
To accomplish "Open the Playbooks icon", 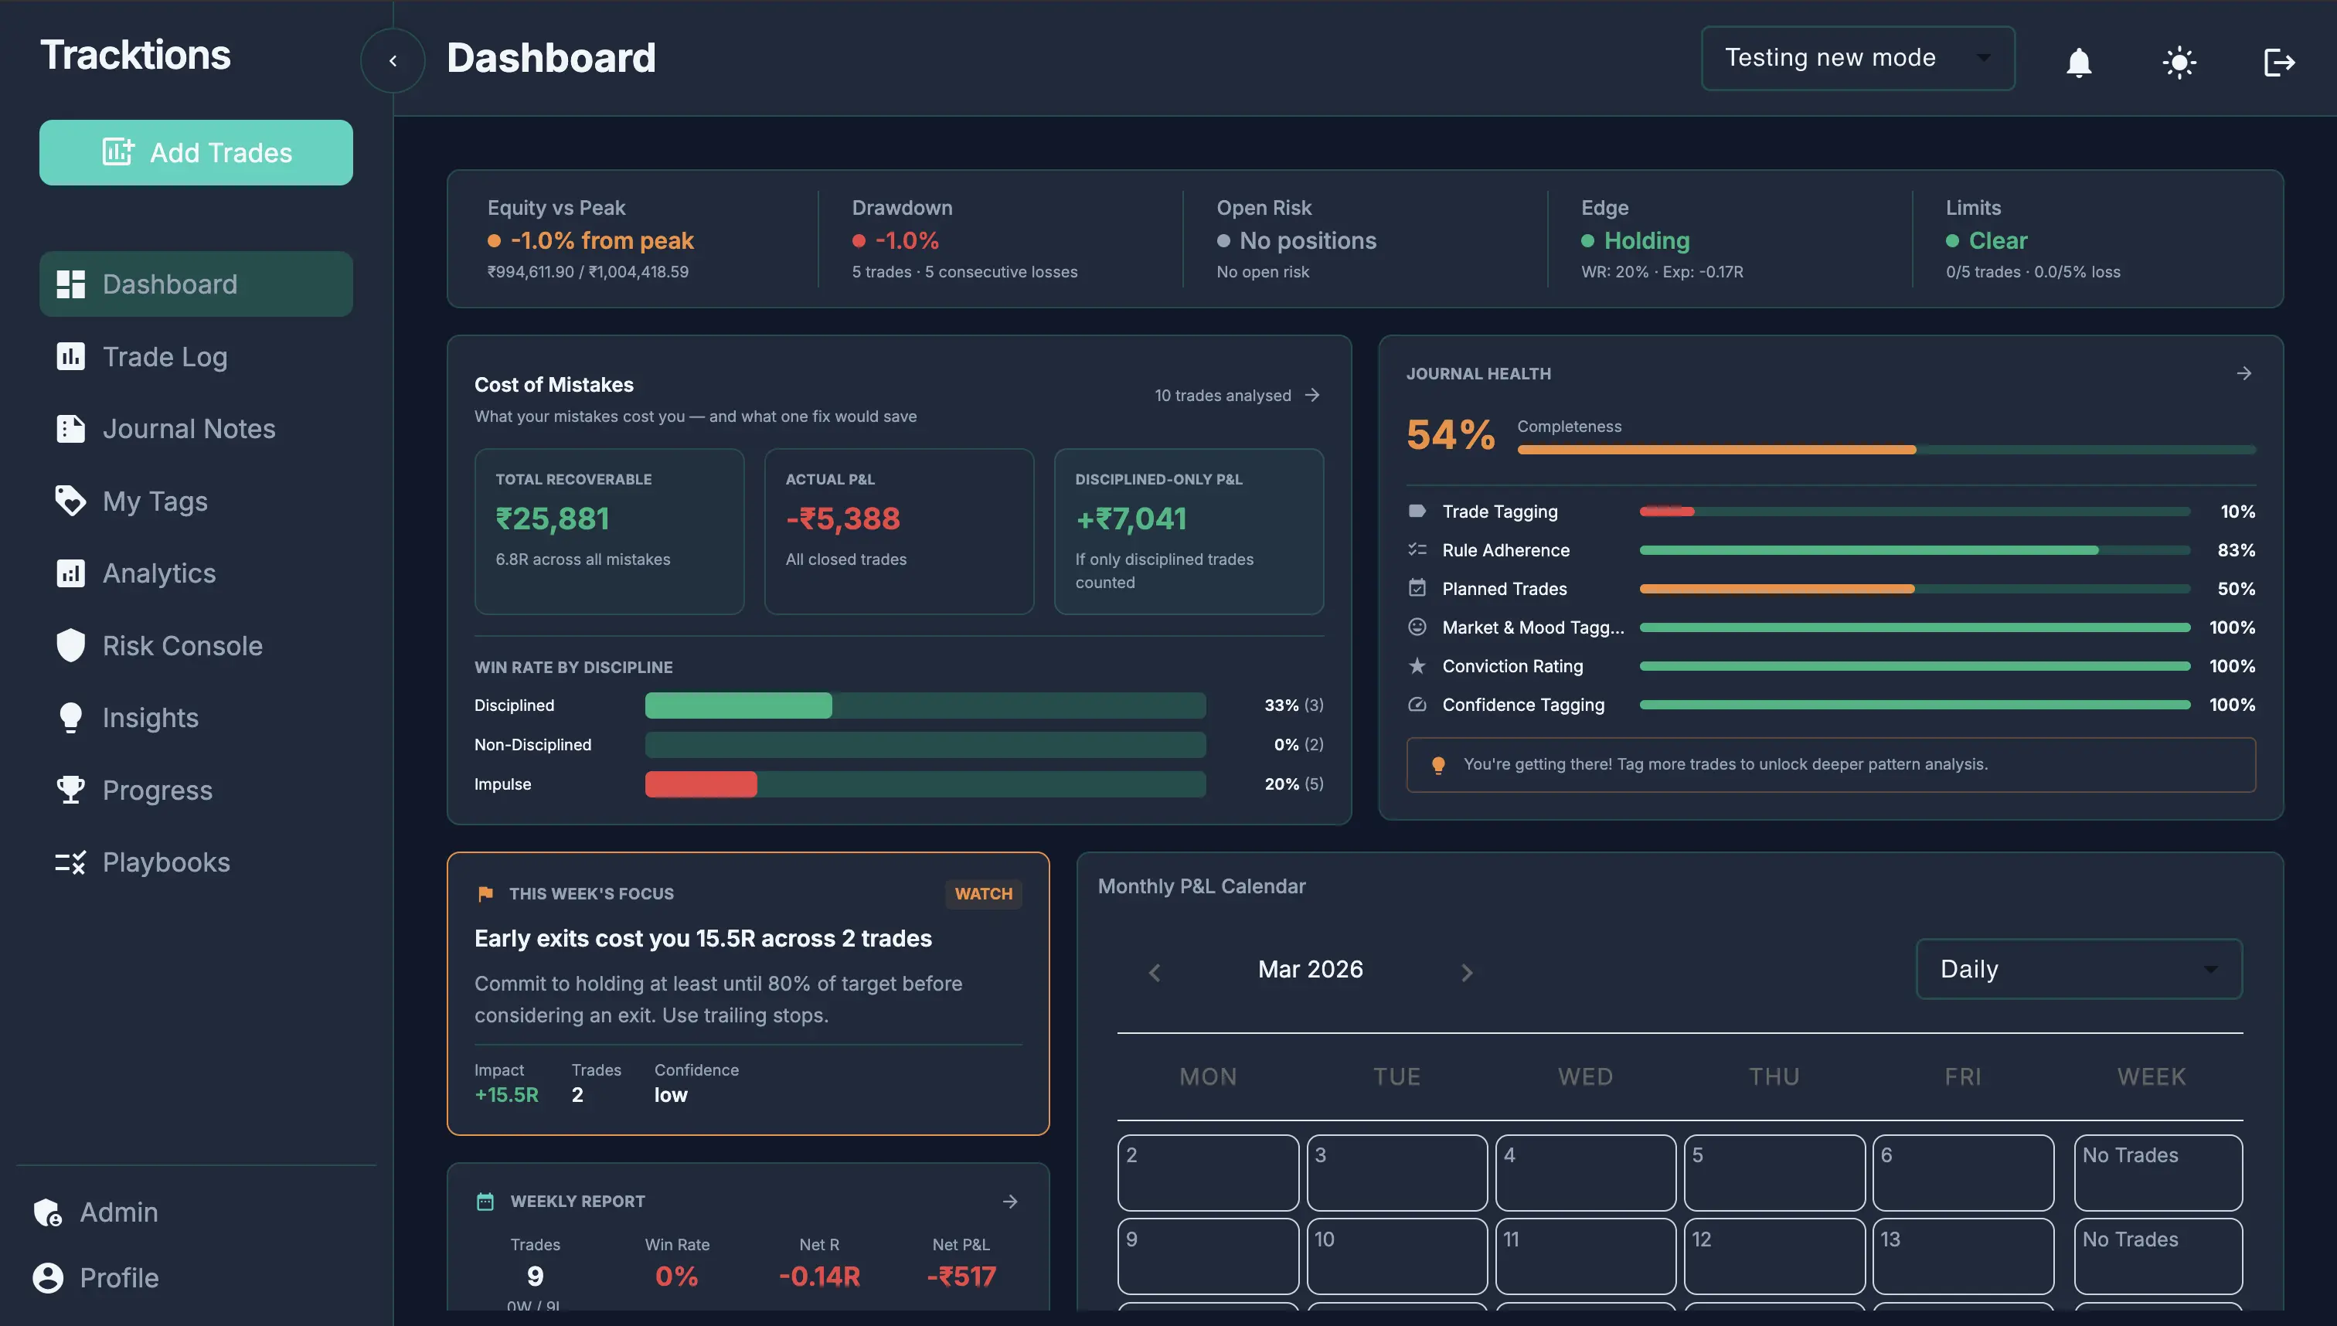I will pos(72,862).
